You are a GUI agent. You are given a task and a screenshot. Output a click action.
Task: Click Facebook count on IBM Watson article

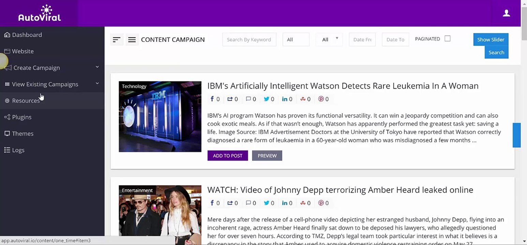pyautogui.click(x=215, y=99)
